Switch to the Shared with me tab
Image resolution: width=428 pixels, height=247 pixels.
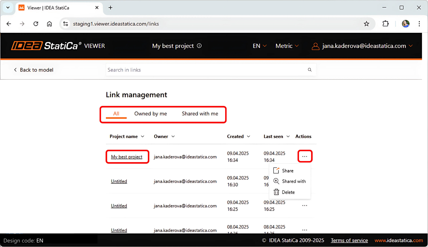coord(200,114)
